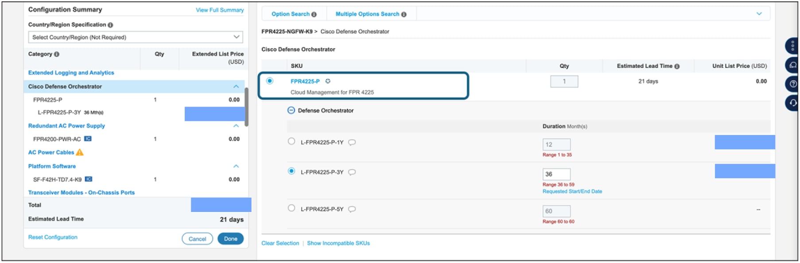Click the Qty field for FPR4225-P
The height and width of the screenshot is (263, 800).
[x=564, y=82]
